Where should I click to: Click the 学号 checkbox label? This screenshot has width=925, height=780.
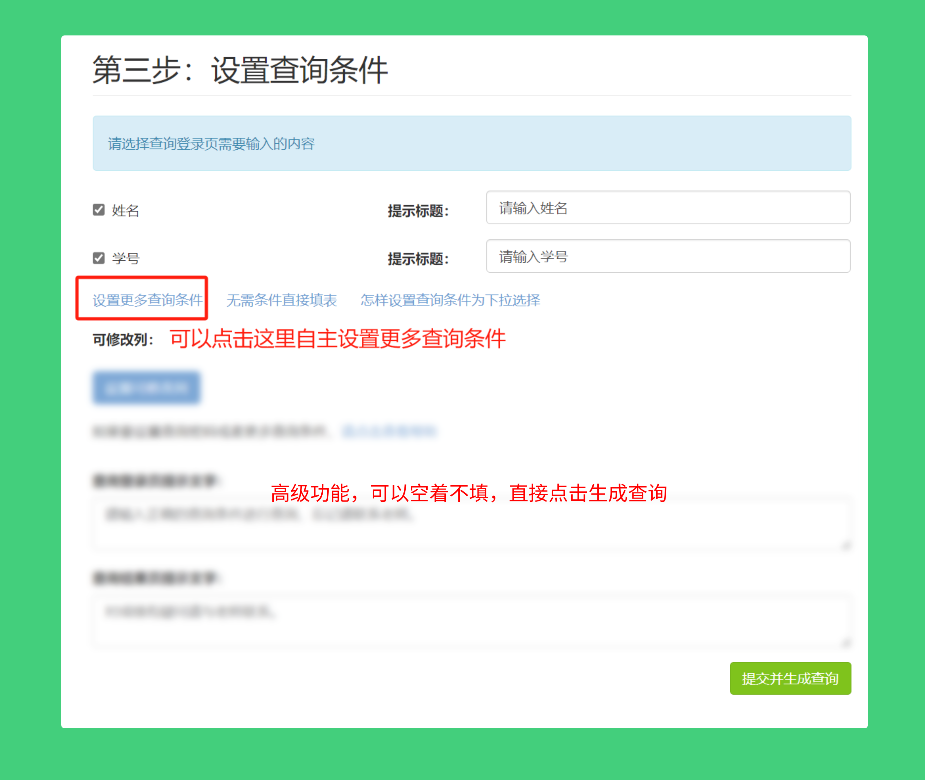pyautogui.click(x=125, y=259)
